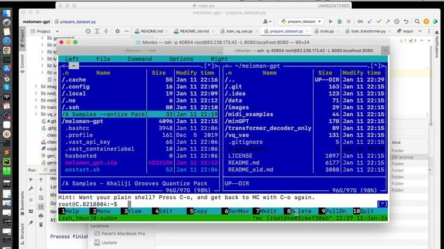
Task: Open the Options menu in Midnight Commander
Action: tap(181, 59)
